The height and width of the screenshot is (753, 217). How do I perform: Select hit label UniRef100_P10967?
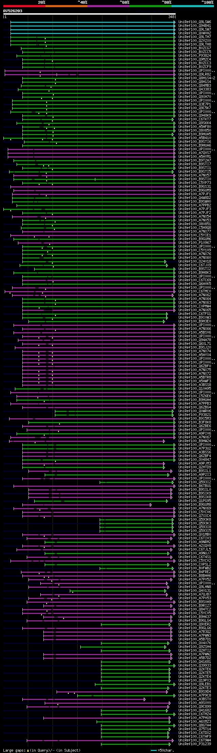click(195, 243)
